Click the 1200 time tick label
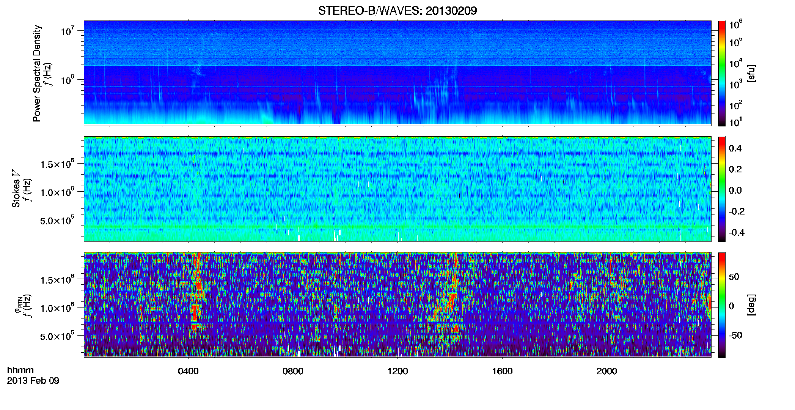The height and width of the screenshot is (410, 795). [x=397, y=371]
